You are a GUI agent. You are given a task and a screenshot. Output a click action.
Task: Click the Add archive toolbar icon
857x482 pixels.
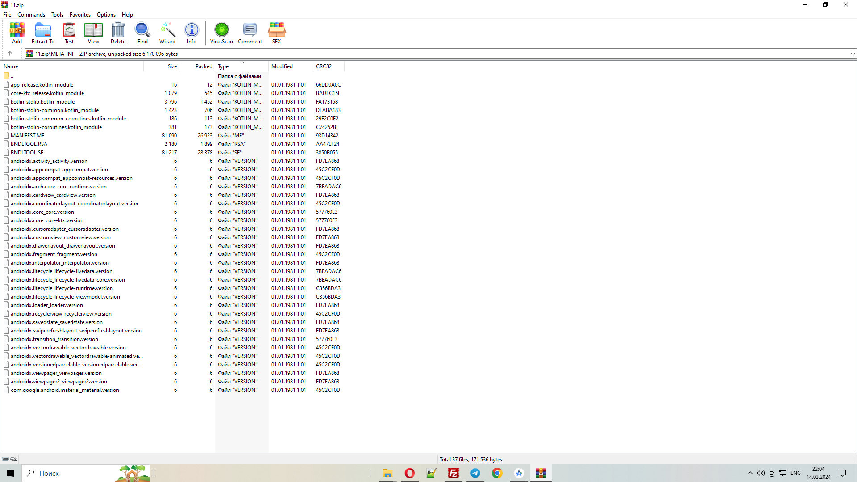[x=17, y=33]
